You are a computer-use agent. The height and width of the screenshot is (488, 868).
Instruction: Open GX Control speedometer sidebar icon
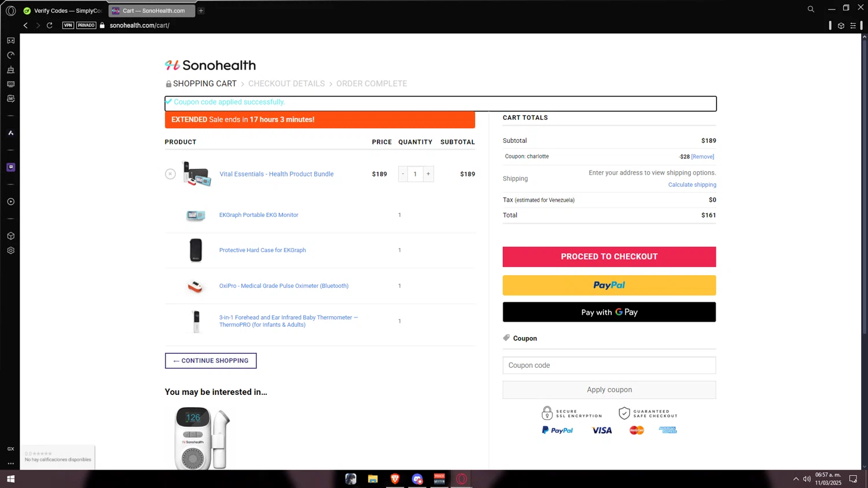point(10,56)
